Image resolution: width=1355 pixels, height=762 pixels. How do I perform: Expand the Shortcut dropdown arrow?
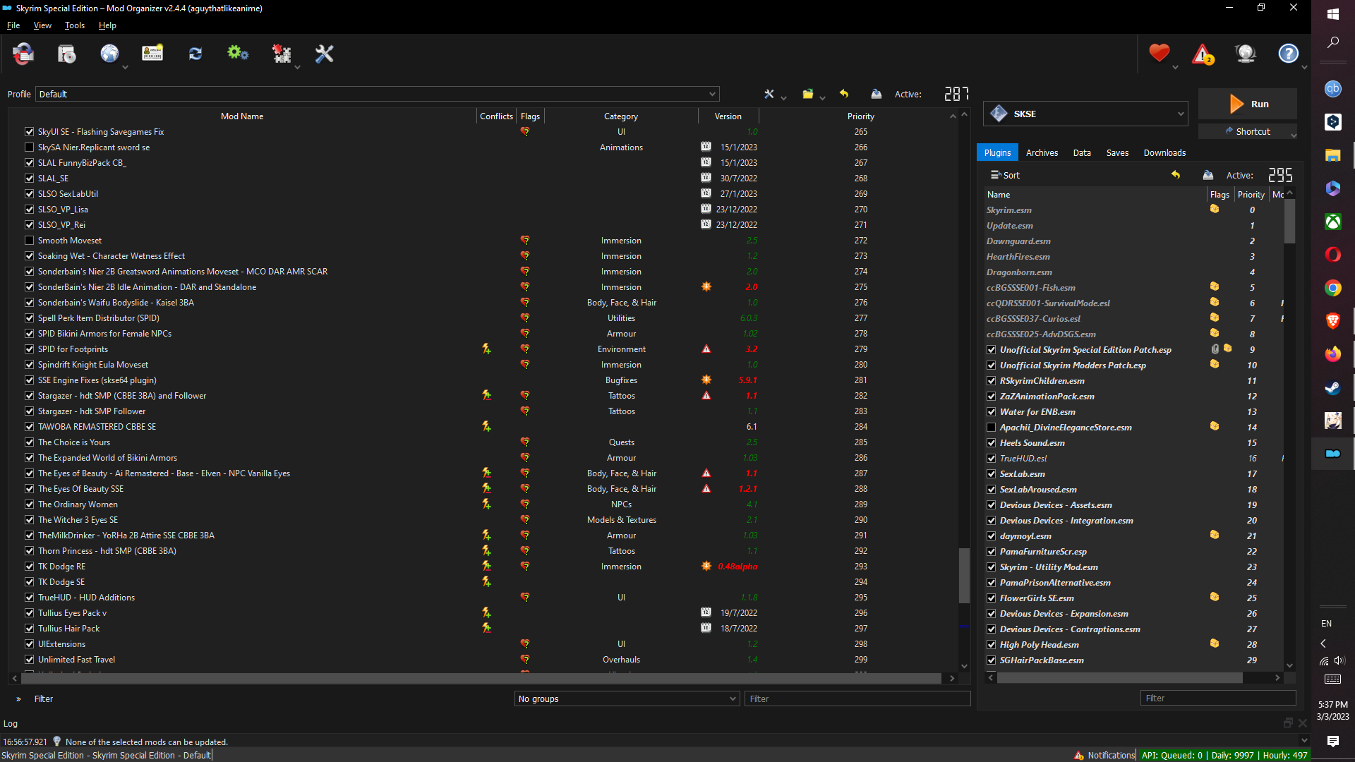[1293, 134]
